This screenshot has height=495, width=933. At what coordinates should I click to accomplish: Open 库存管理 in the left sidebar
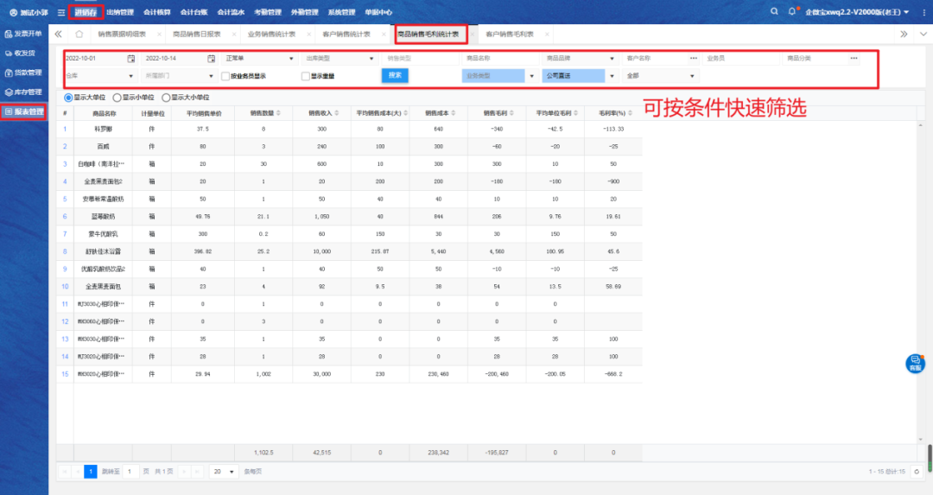coord(23,92)
